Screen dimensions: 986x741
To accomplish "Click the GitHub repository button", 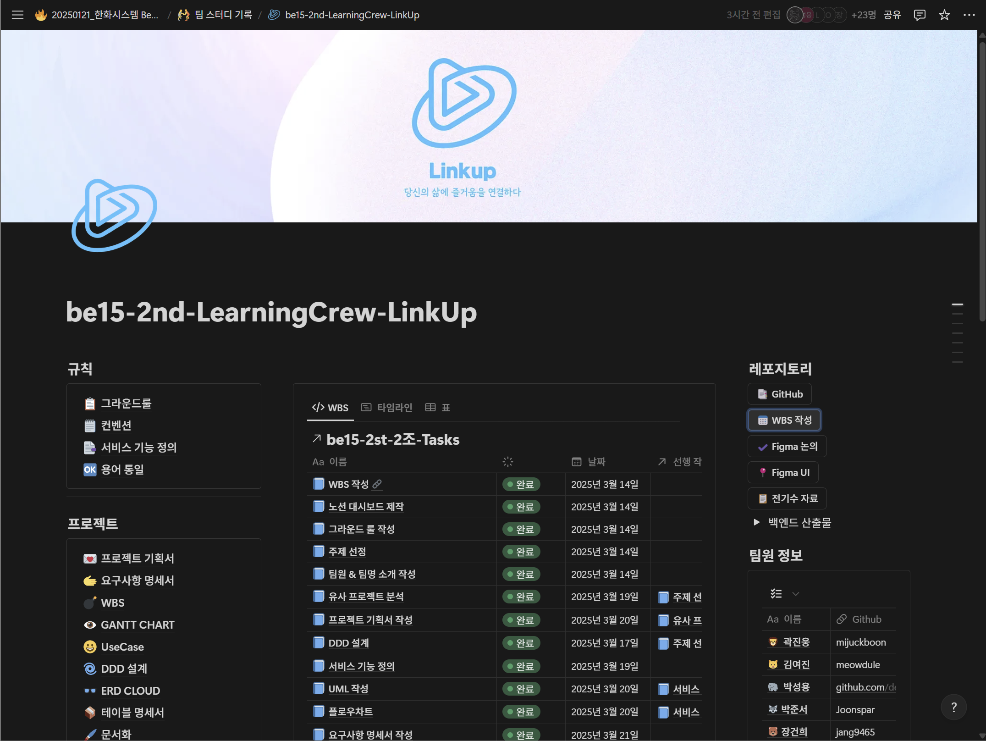I will pyautogui.click(x=780, y=394).
